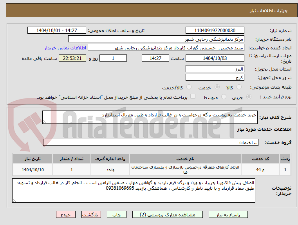Click the unit cell واحد
298x225 pixels.
pos(110,170)
